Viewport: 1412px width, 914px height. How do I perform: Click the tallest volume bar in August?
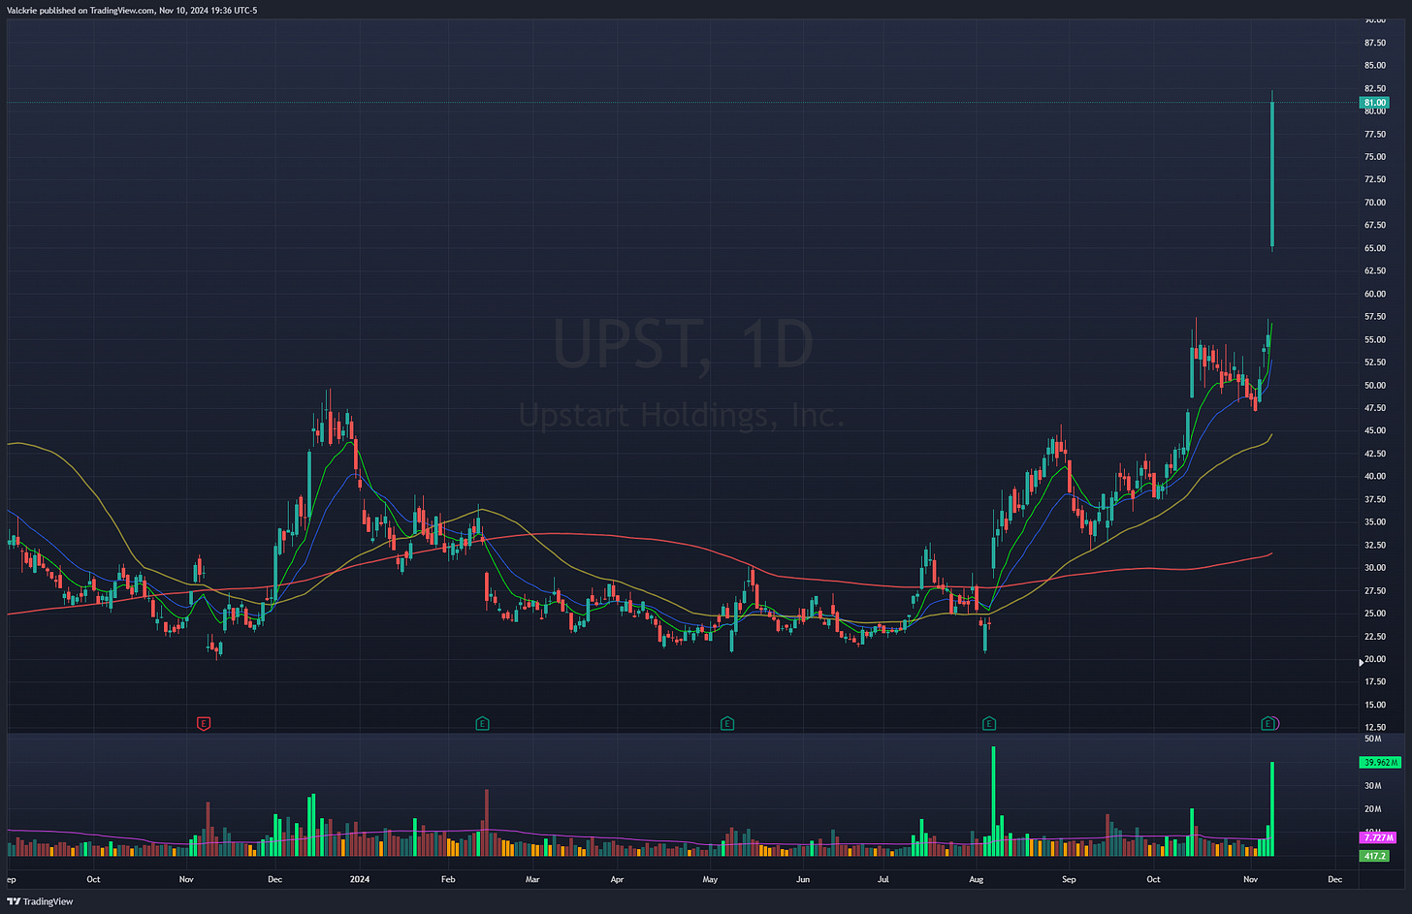[993, 801]
